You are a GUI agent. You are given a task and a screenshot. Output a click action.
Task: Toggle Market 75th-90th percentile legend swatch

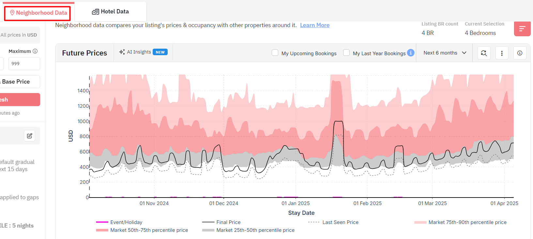click(420, 222)
